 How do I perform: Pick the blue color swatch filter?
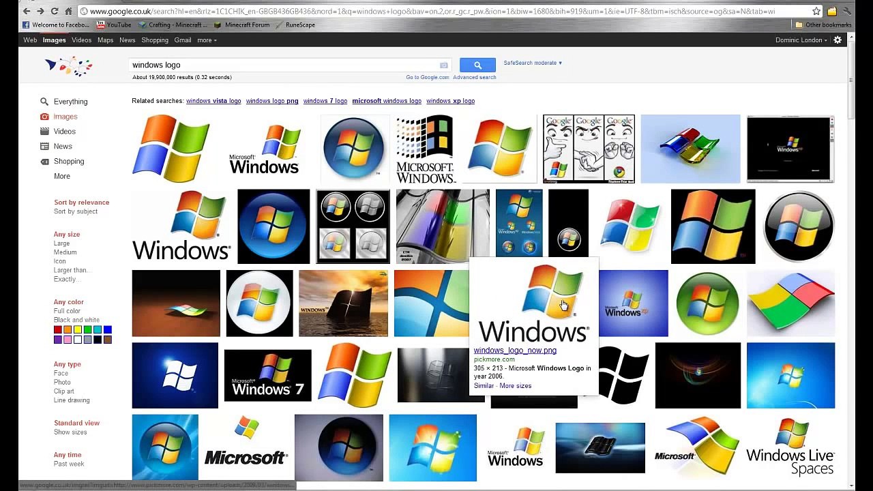pos(108,330)
